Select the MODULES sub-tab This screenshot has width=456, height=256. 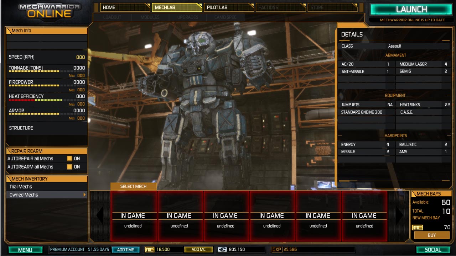(x=150, y=17)
